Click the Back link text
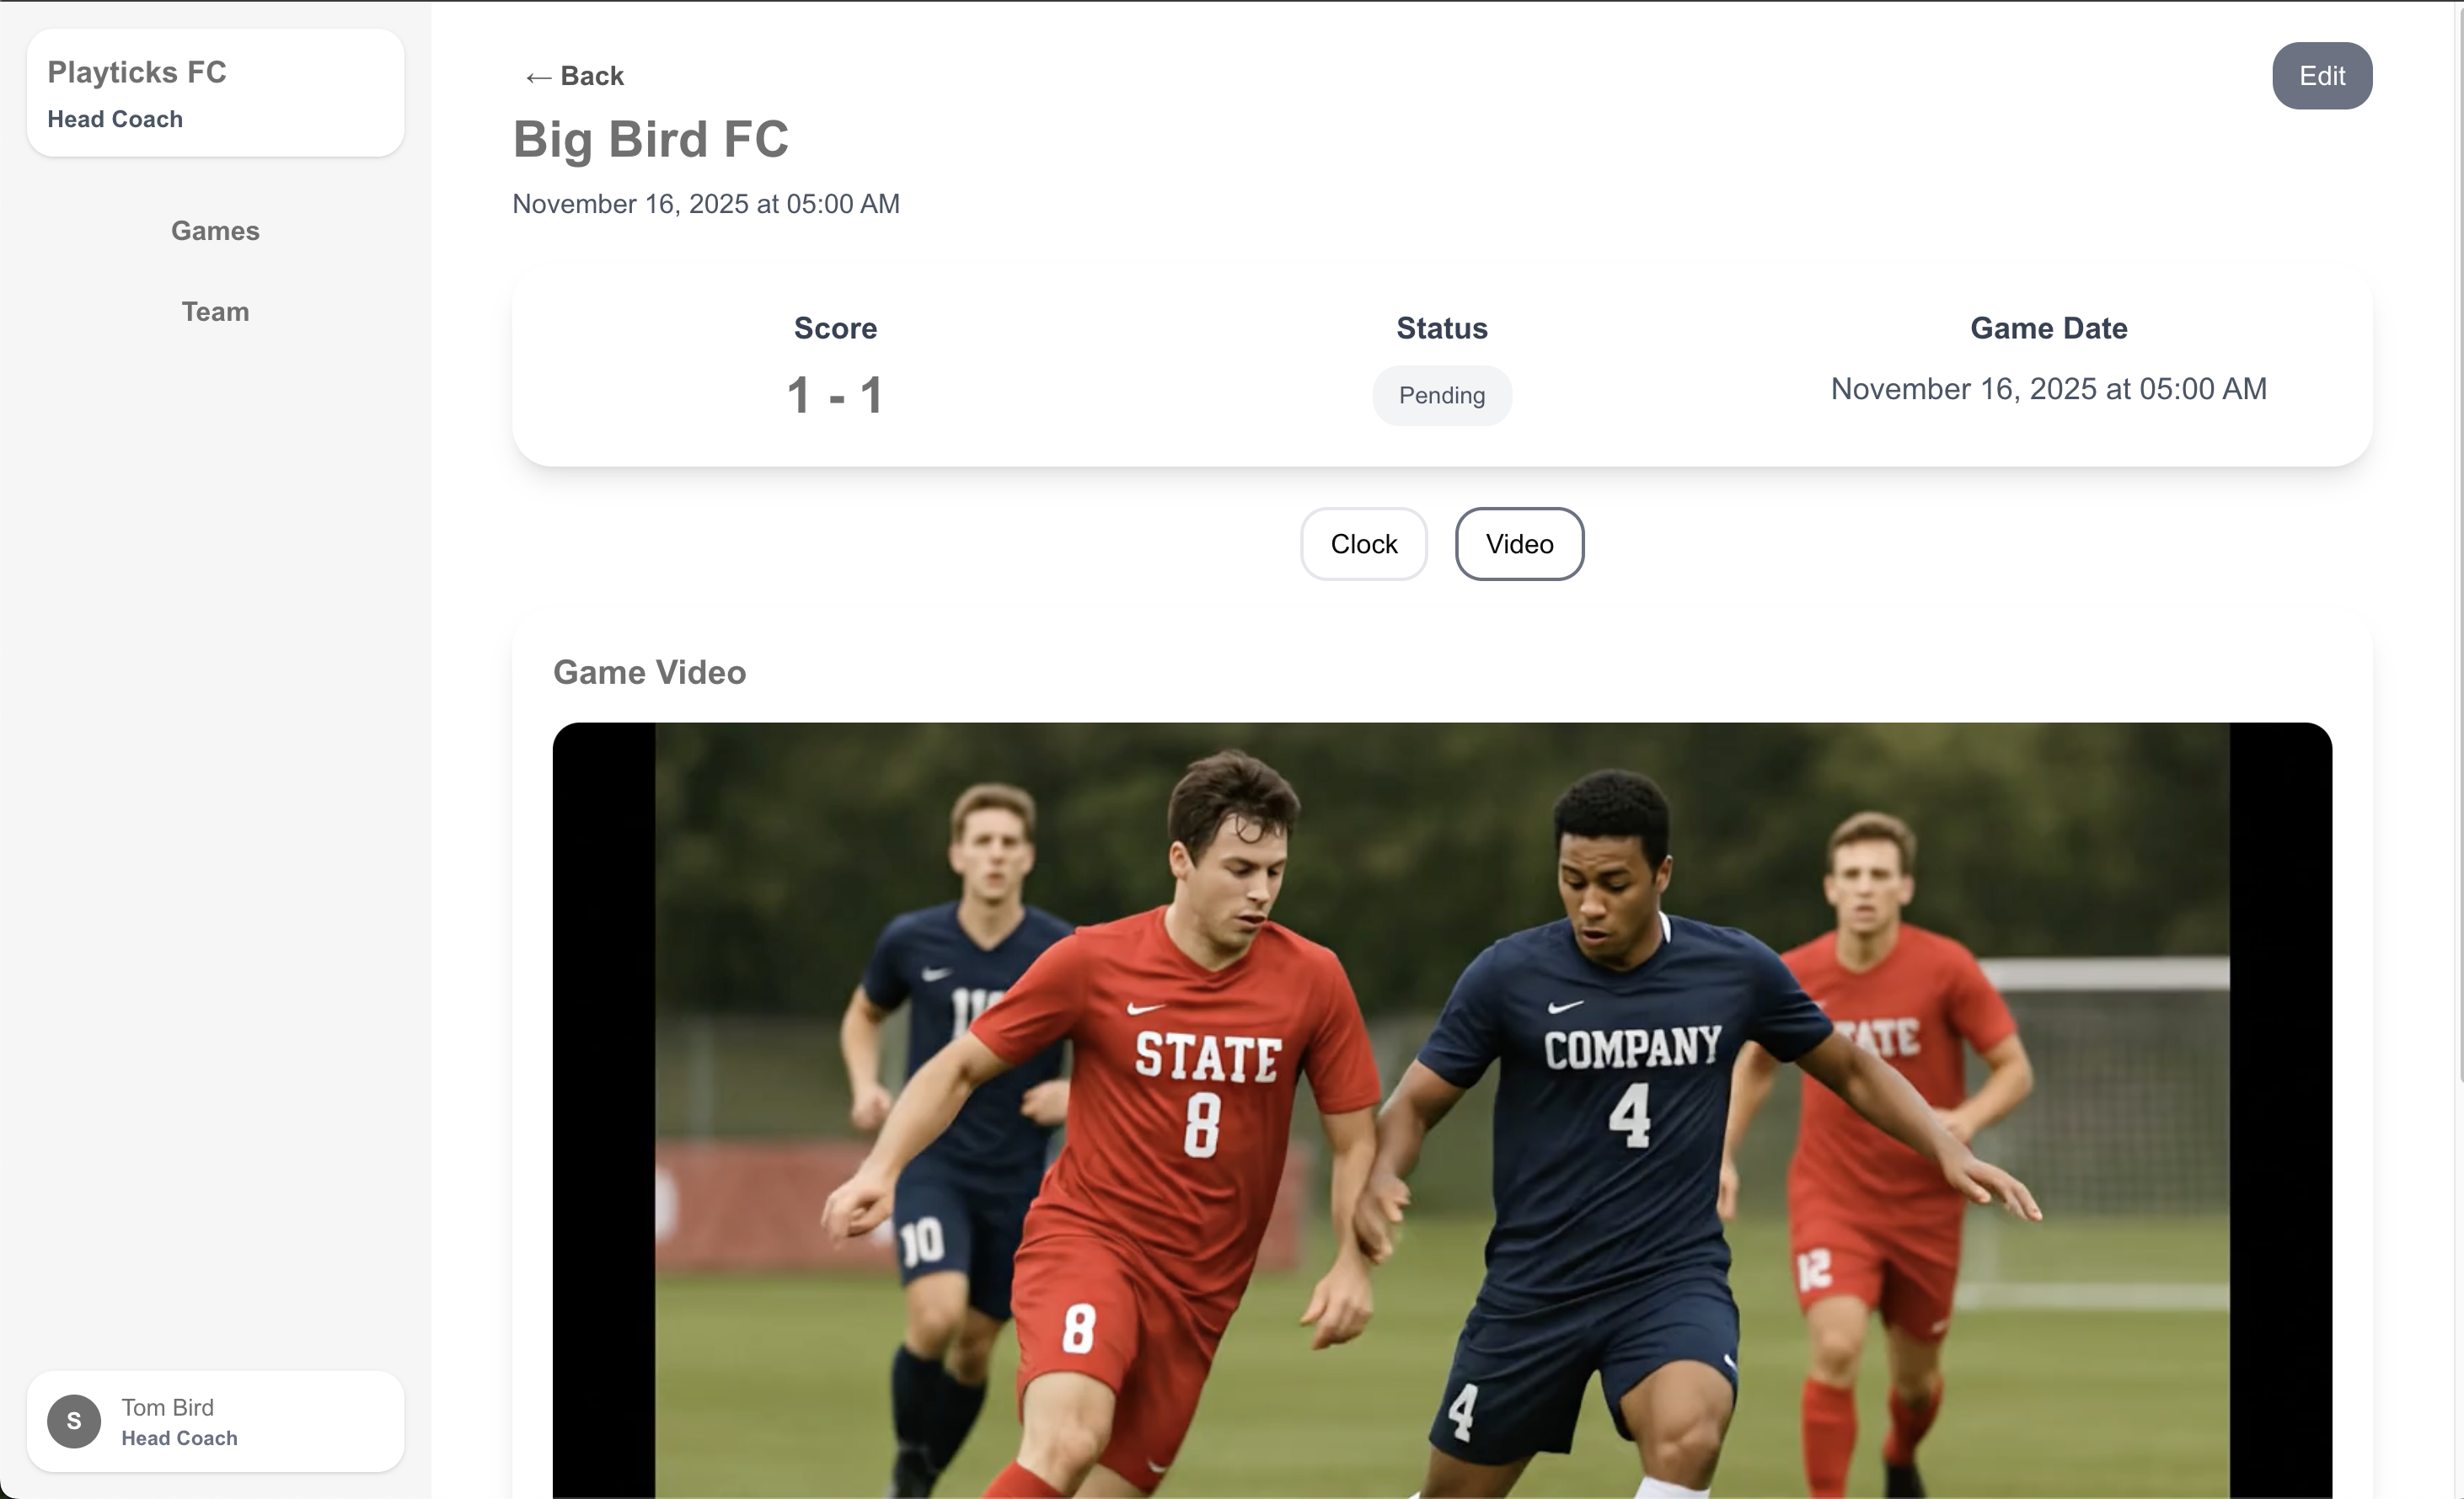Image resolution: width=2464 pixels, height=1499 pixels. click(592, 76)
